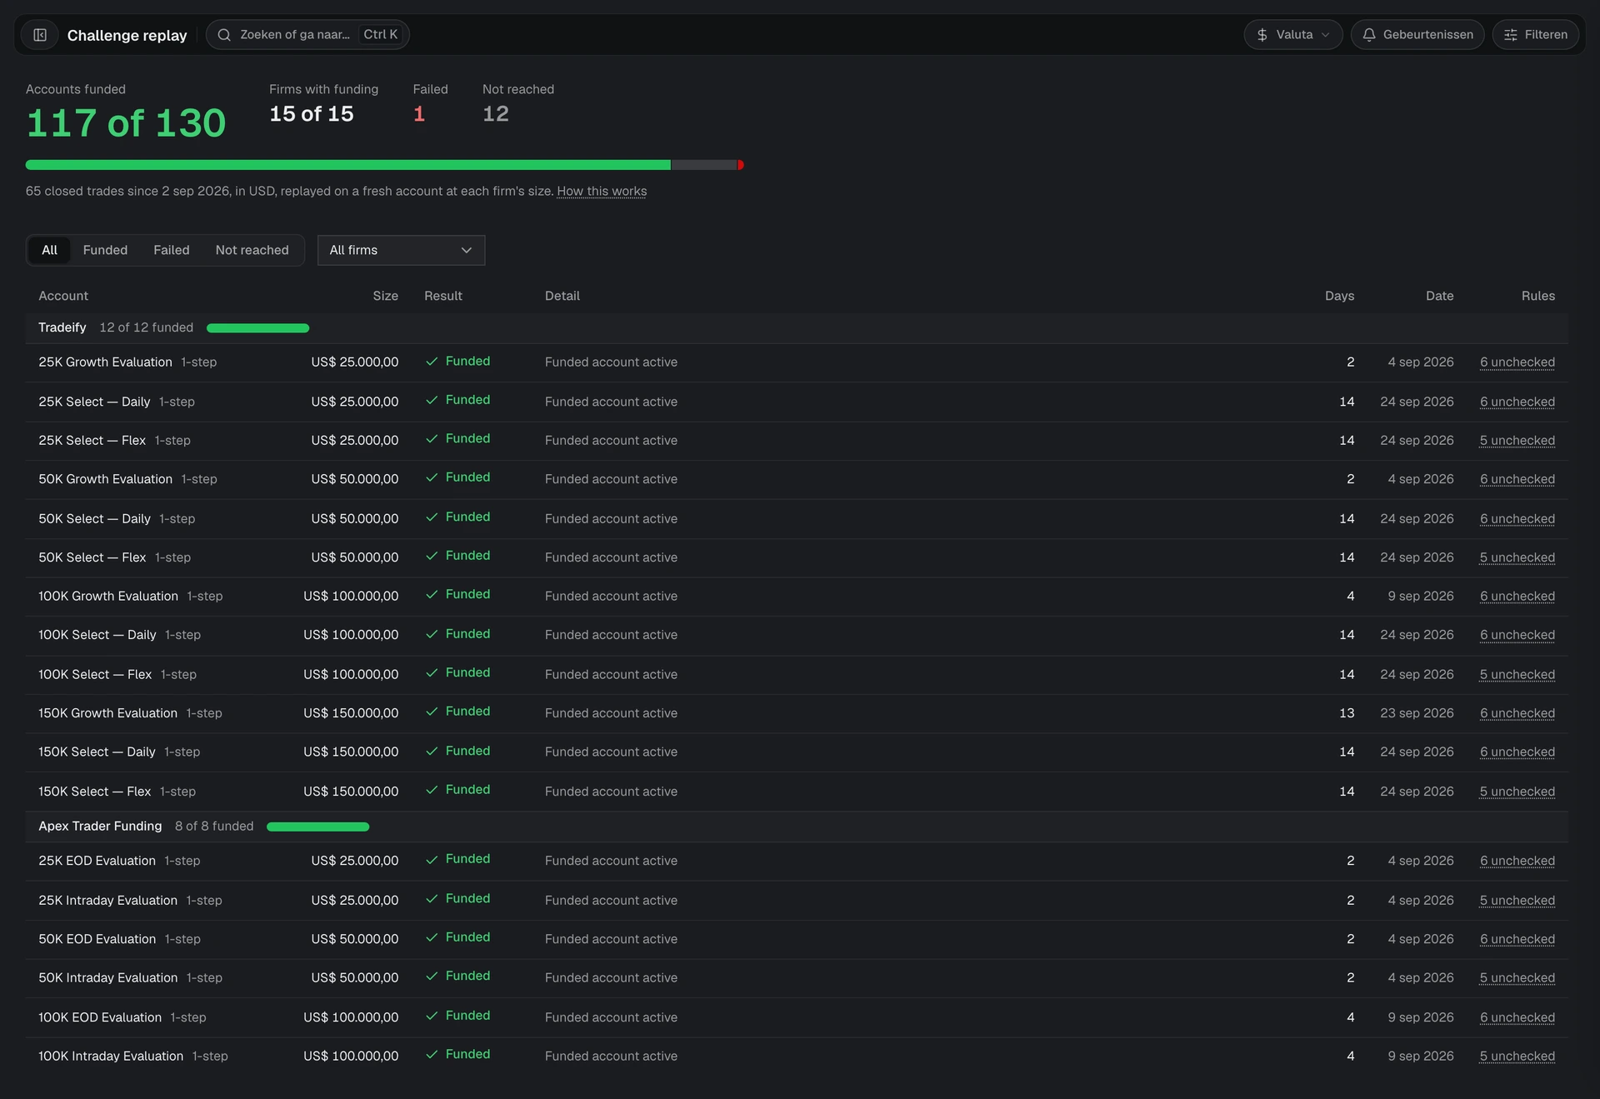
Task: Select the 50K Select — Daily account row
Action: [797, 518]
